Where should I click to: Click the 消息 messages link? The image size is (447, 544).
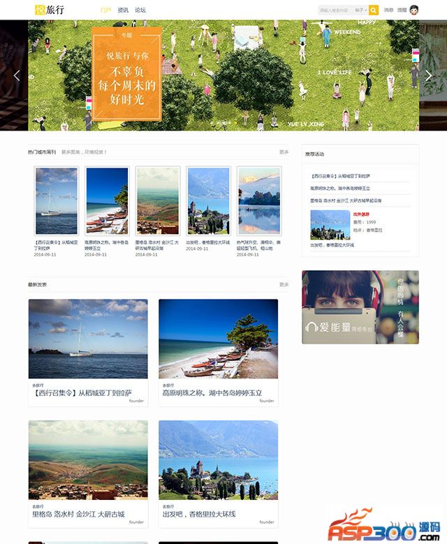tap(389, 10)
